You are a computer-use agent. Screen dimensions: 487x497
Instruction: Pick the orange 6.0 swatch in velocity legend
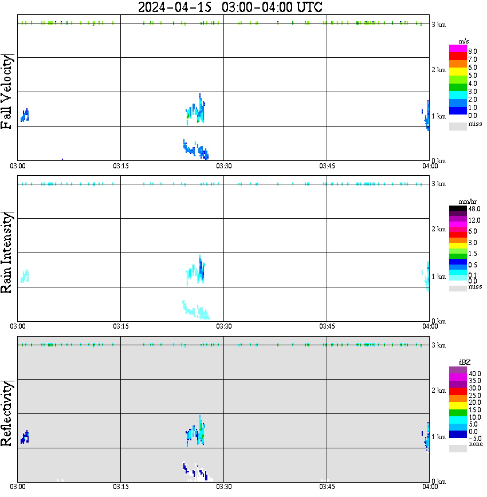(x=458, y=64)
